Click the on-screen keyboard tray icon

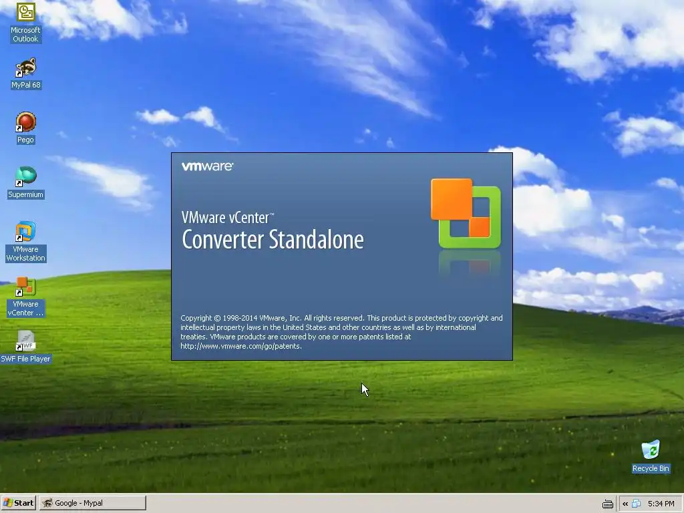608,504
